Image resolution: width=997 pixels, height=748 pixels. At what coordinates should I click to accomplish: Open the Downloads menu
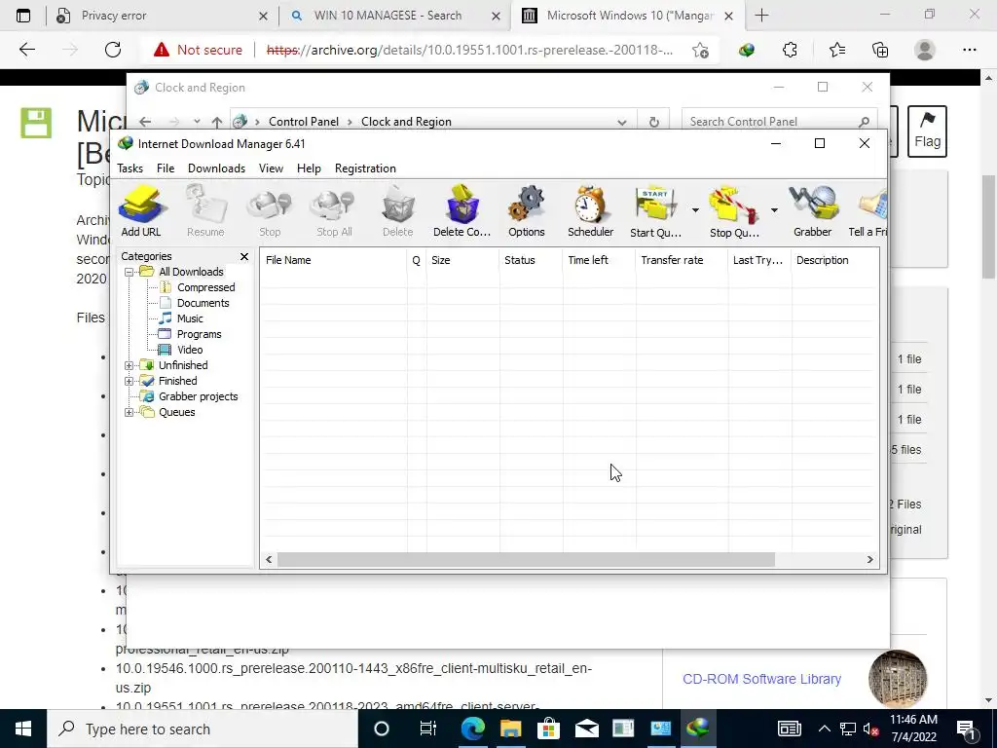pyautogui.click(x=216, y=168)
